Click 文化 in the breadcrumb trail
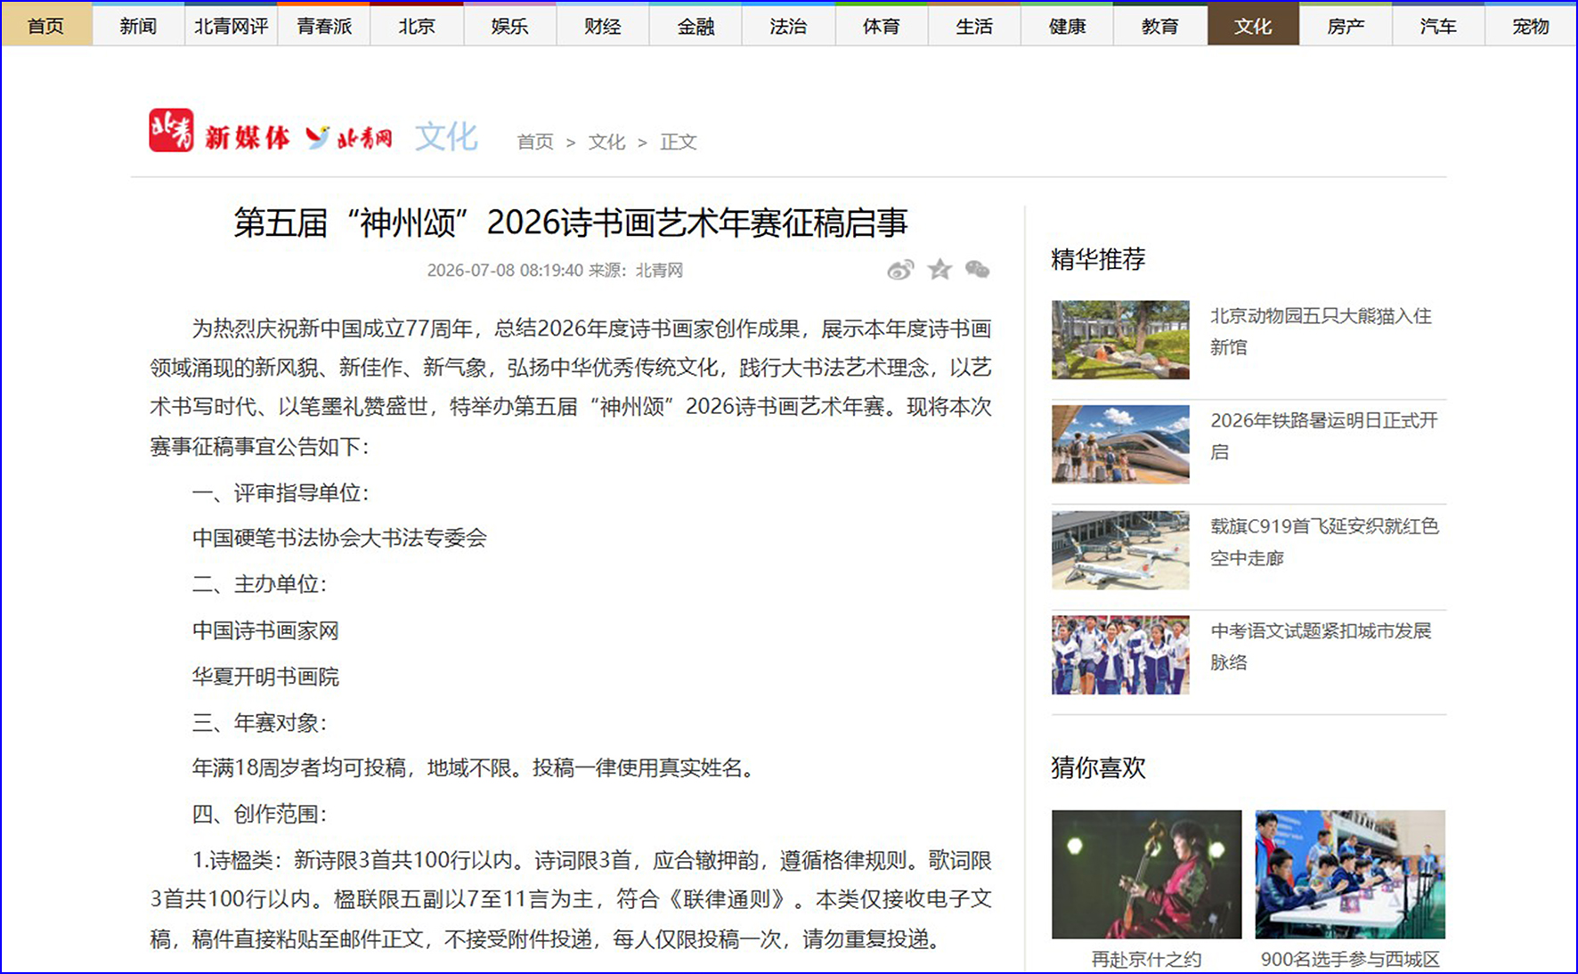1578x974 pixels. pos(606,142)
